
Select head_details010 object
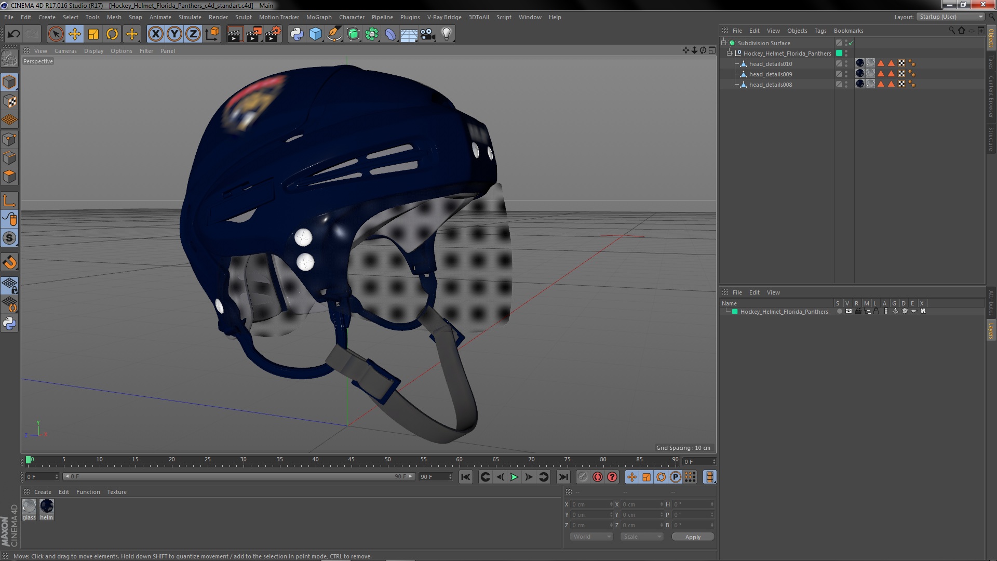tap(770, 64)
